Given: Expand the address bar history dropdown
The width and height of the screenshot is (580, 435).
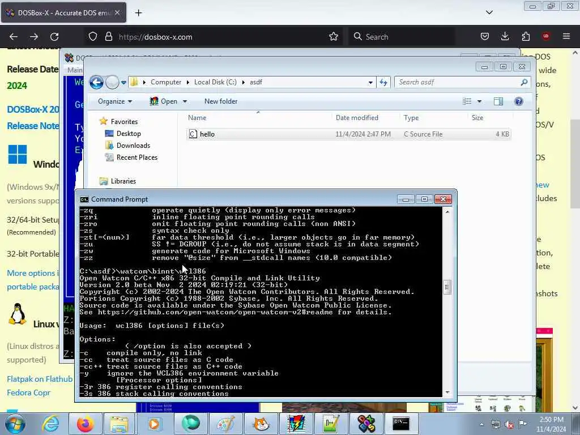Looking at the screenshot, I should [370, 83].
